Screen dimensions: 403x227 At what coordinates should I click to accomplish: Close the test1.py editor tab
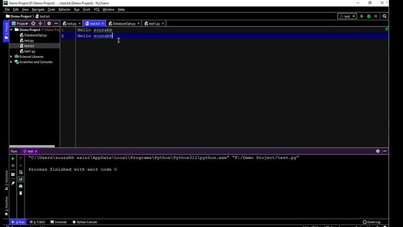click(162, 23)
